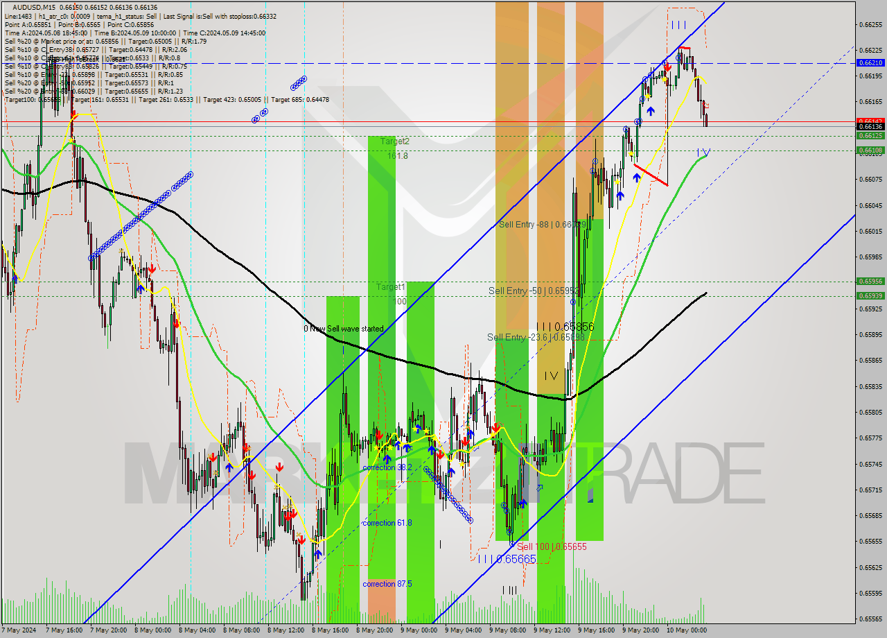
Task: Click the '7 May 2024' time axis label
Action: point(19,631)
